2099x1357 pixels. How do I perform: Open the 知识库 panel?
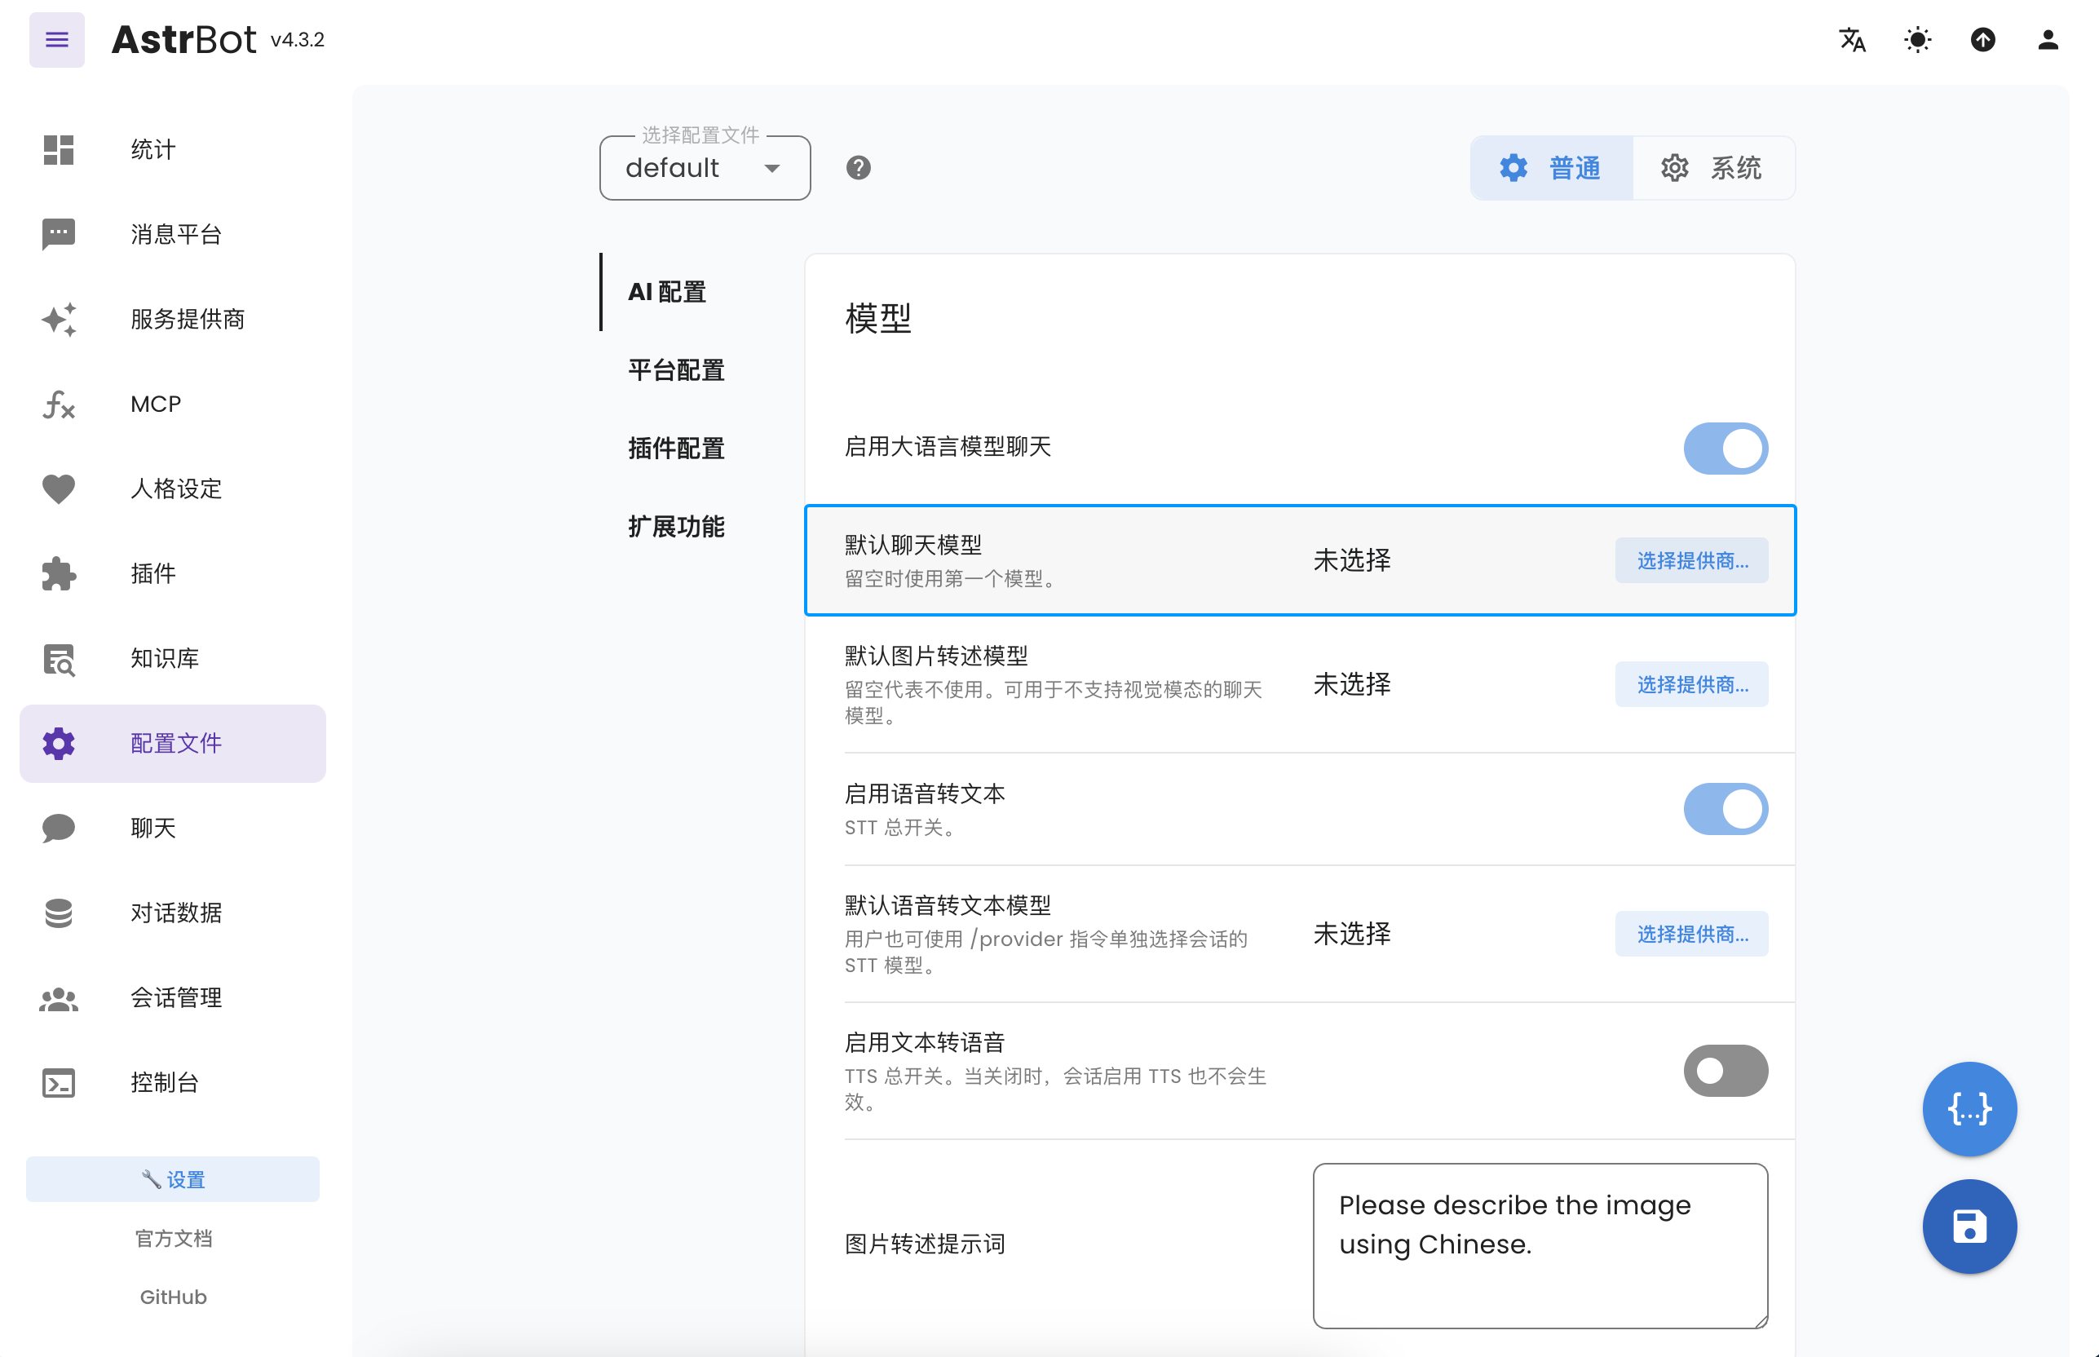click(164, 658)
